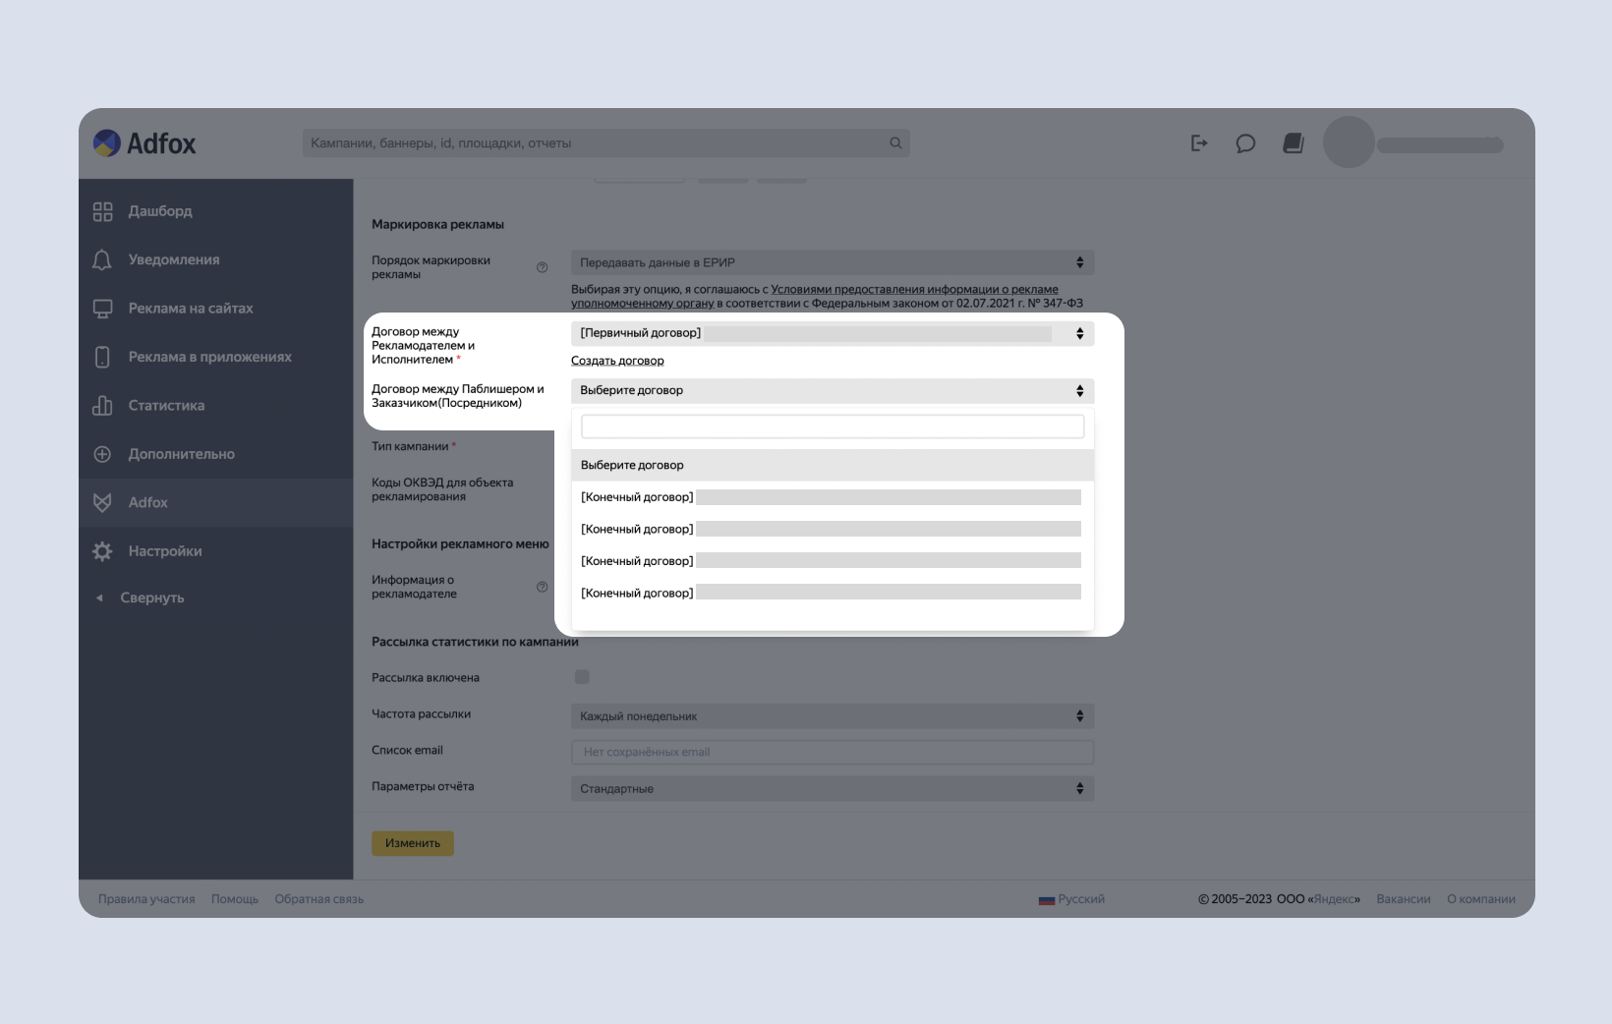This screenshot has width=1612, height=1024.
Task: Click help icon next to Порядок маркировки рекламы
Action: (542, 267)
